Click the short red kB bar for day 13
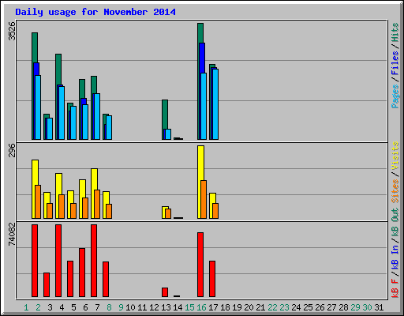Viewport: 404px width, 316px height. (x=165, y=292)
